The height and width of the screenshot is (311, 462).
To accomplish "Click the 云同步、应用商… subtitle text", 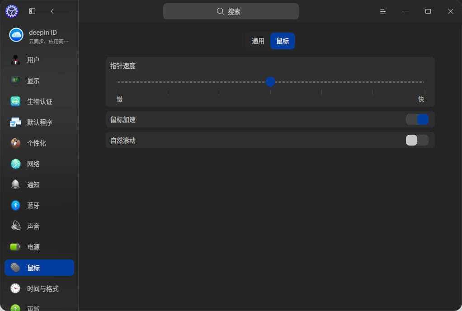I will (49, 42).
